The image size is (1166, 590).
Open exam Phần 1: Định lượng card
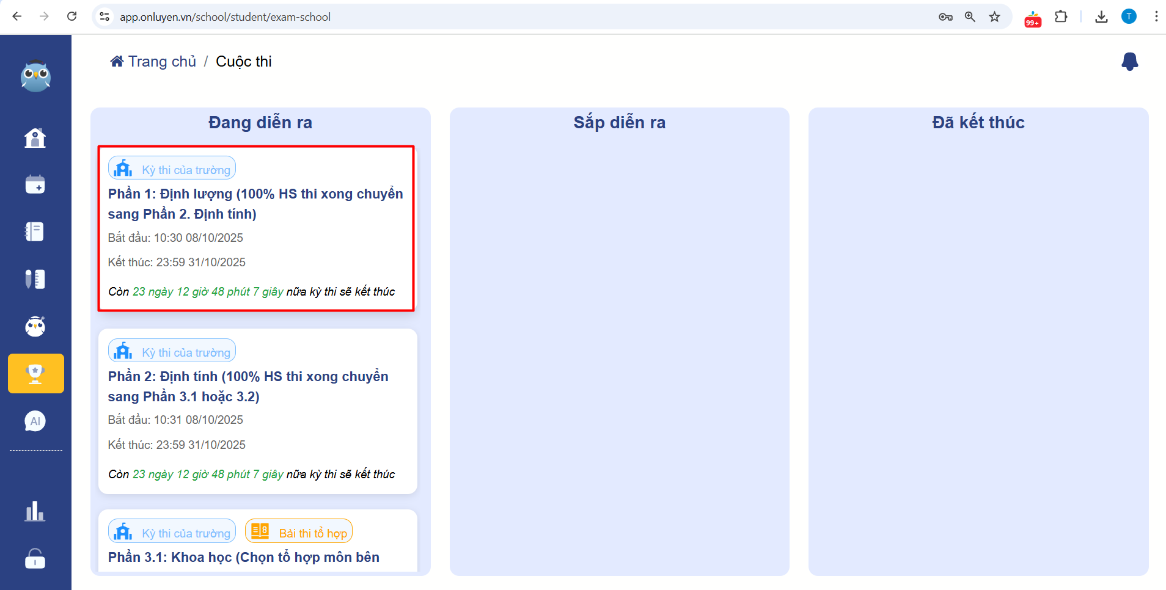[255, 203]
